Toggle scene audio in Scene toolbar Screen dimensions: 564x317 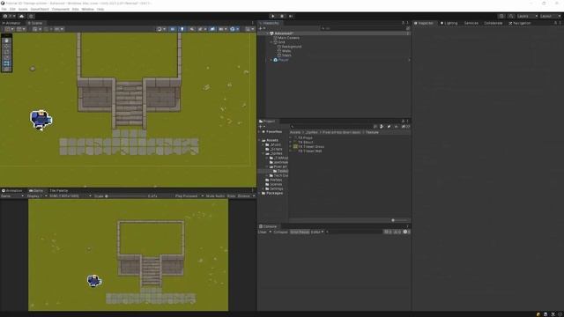click(192, 29)
